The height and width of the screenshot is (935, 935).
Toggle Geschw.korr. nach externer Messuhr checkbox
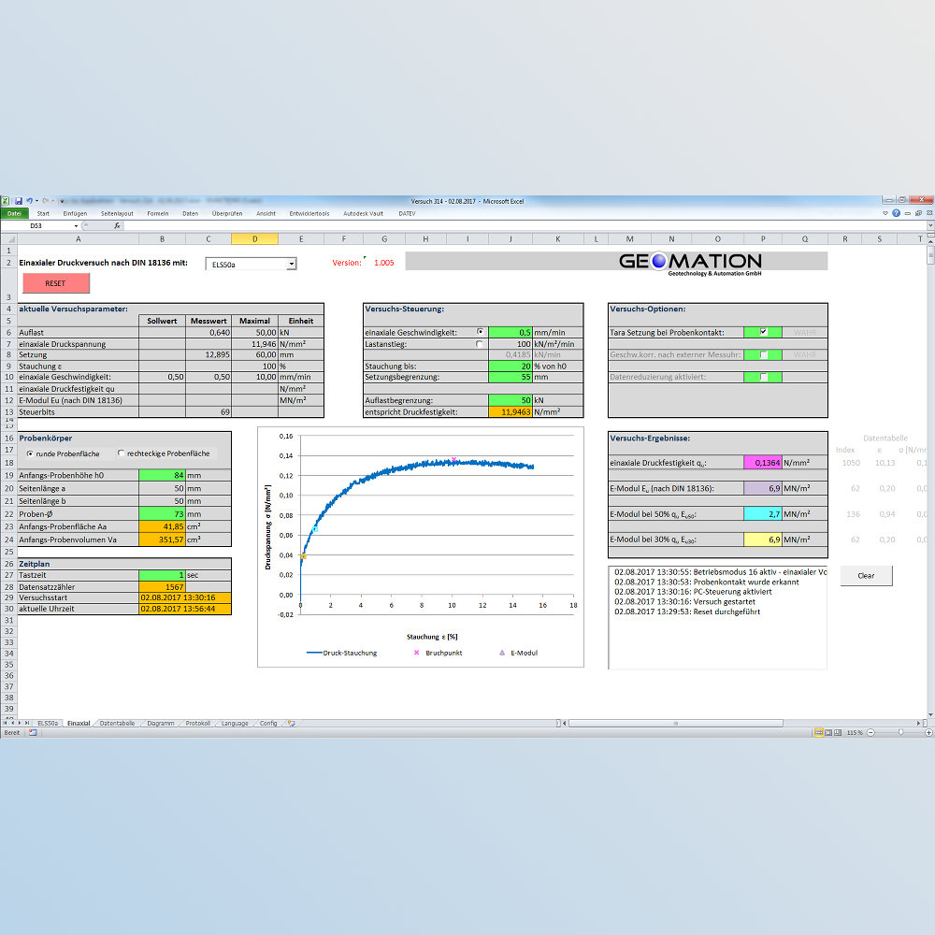(763, 354)
